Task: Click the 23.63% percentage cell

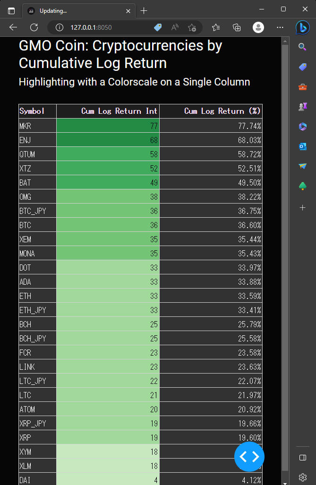Action: (x=211, y=367)
